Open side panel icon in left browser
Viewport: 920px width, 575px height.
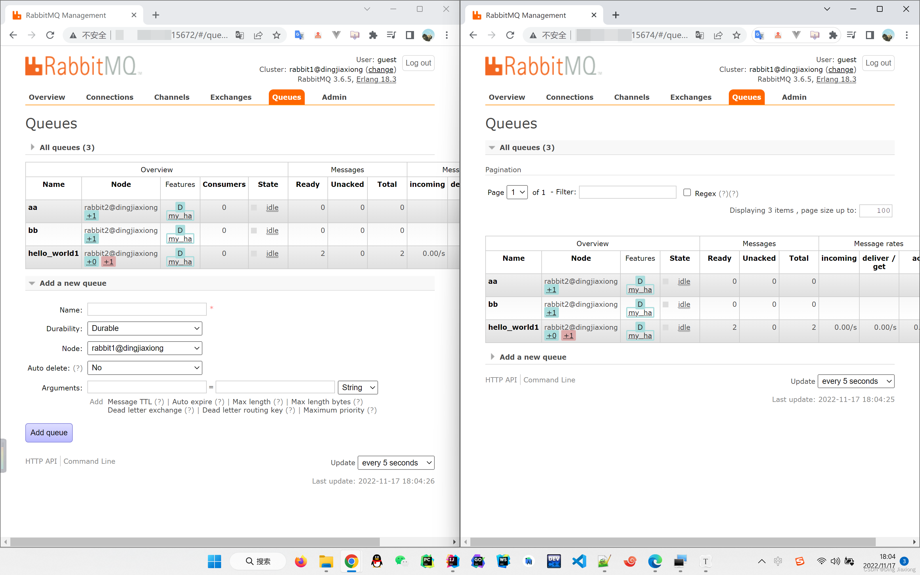[x=410, y=35]
